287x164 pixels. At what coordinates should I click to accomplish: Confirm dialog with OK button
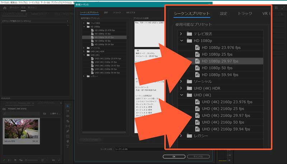(174, 156)
